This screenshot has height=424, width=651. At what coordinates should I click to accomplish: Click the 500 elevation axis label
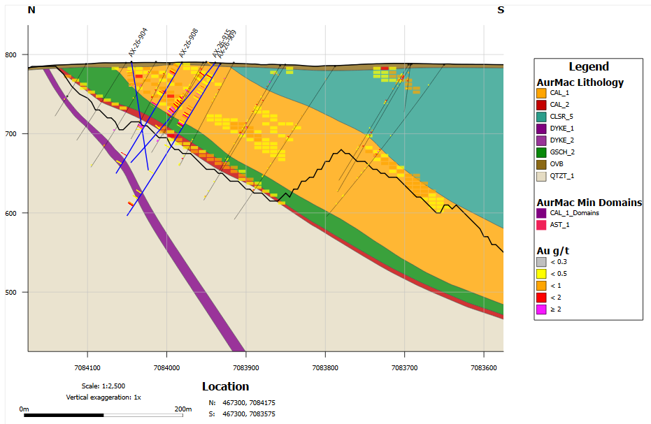tap(10, 293)
